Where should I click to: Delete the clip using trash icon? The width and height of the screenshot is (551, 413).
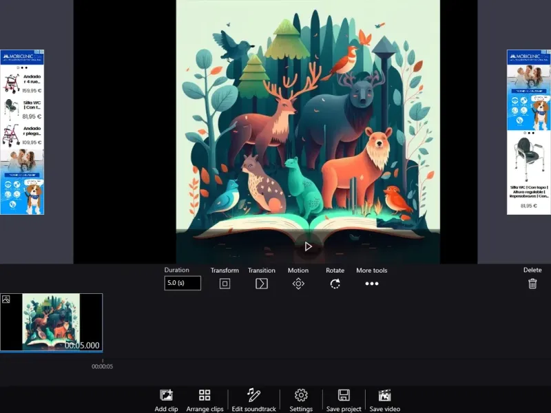pyautogui.click(x=532, y=284)
